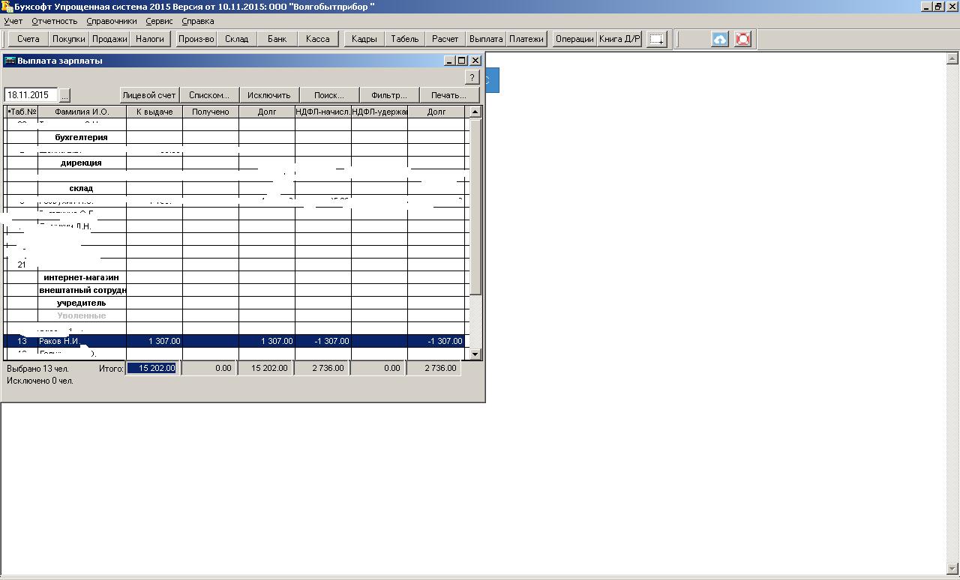Click the payment date input field
Image resolution: width=960 pixels, height=580 pixels.
[30, 95]
